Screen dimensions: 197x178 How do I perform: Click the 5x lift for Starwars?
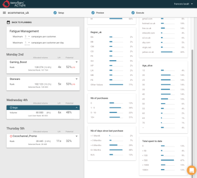[x=60, y=84]
